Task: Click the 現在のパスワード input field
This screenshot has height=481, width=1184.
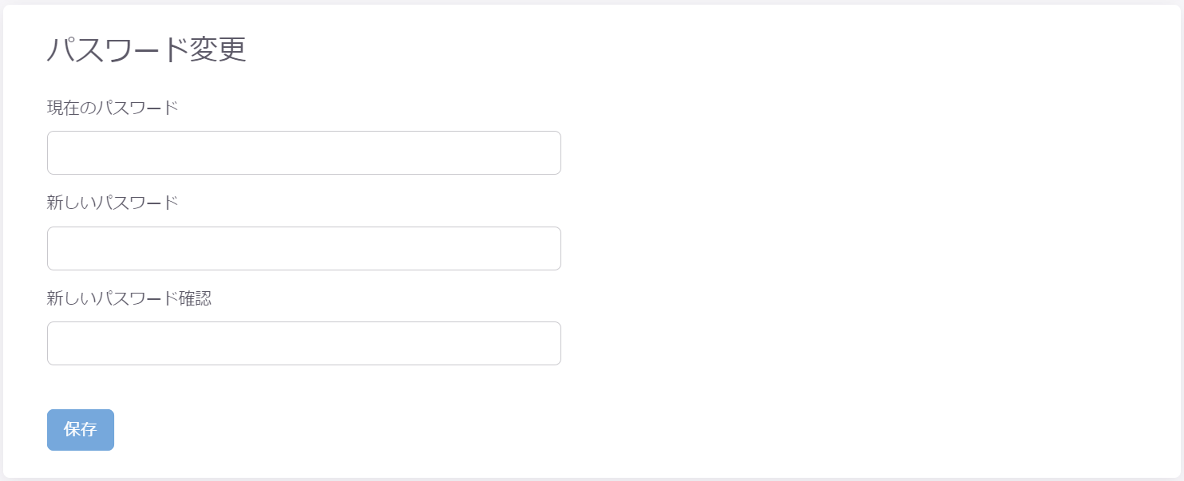Action: (303, 152)
